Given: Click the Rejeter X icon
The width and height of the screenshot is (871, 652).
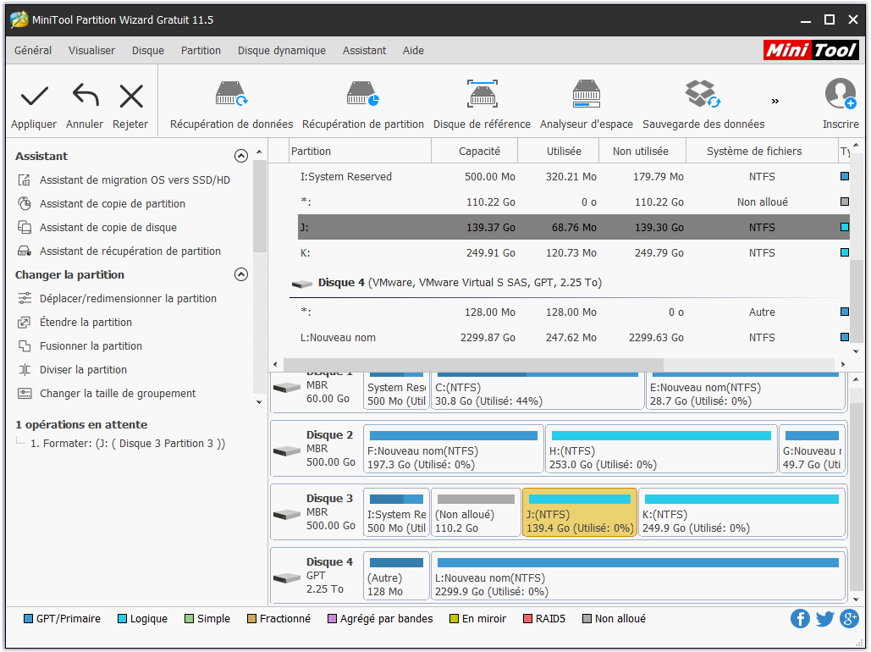Looking at the screenshot, I should click(131, 97).
